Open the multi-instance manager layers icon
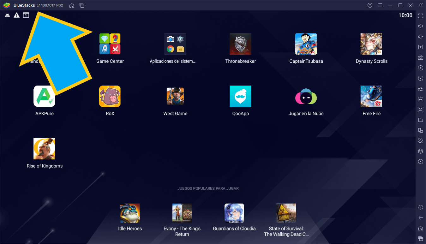 [420, 151]
